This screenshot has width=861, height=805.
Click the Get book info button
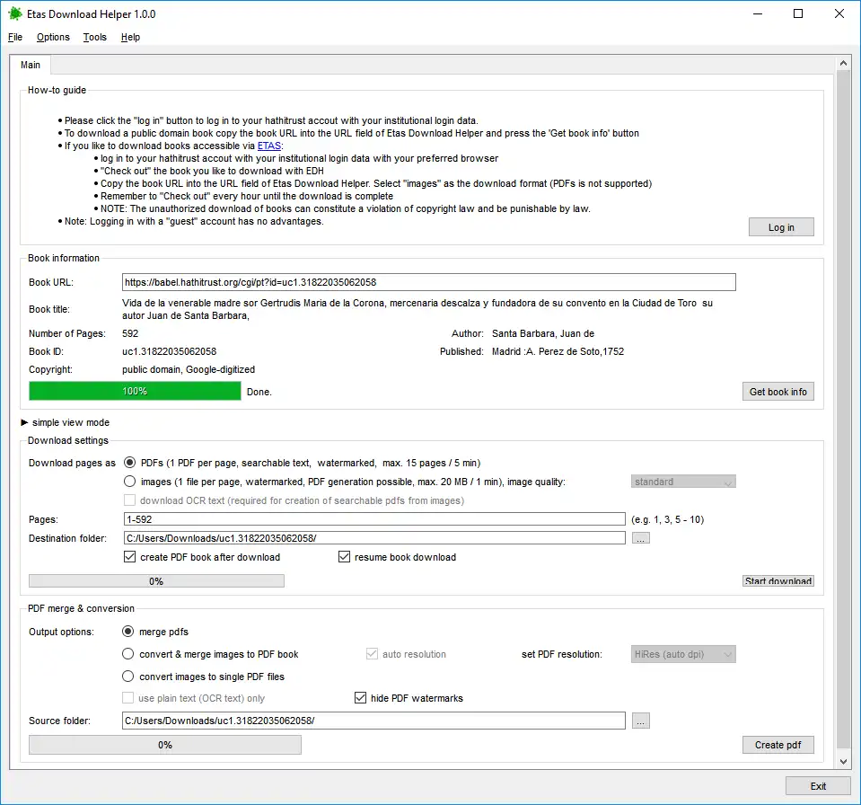tap(778, 391)
